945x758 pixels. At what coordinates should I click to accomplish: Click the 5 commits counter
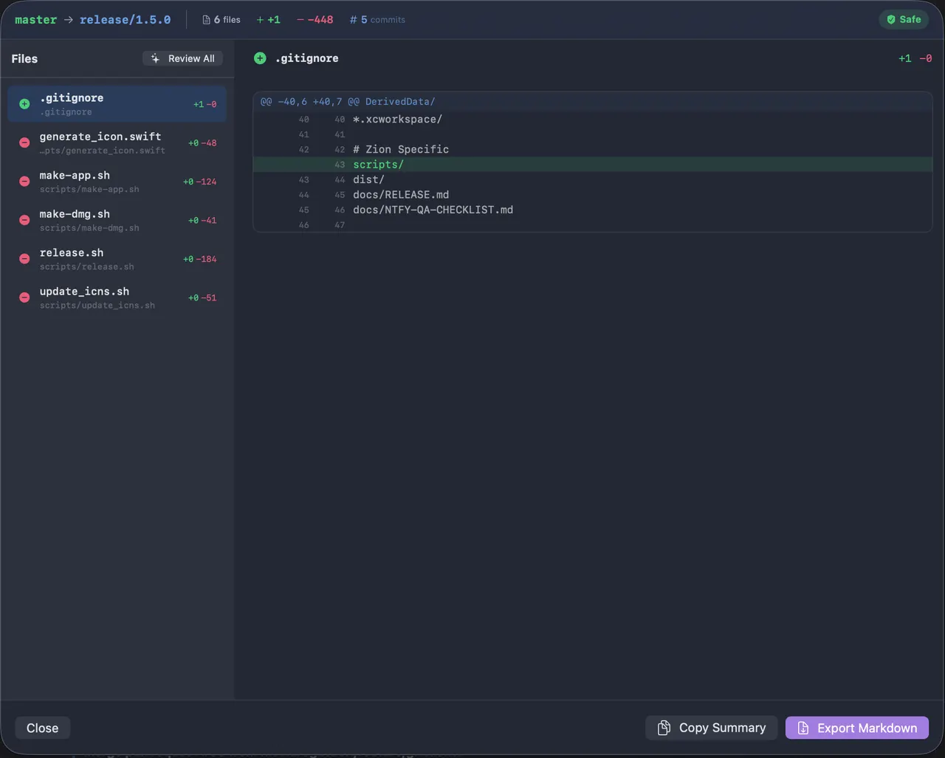[x=377, y=20]
